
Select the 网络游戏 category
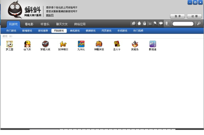59,31
